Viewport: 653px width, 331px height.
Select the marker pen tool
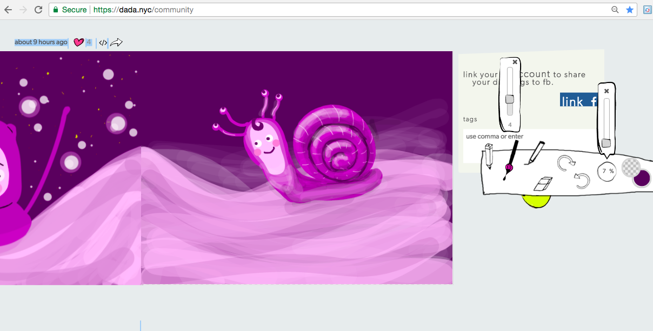click(x=535, y=153)
